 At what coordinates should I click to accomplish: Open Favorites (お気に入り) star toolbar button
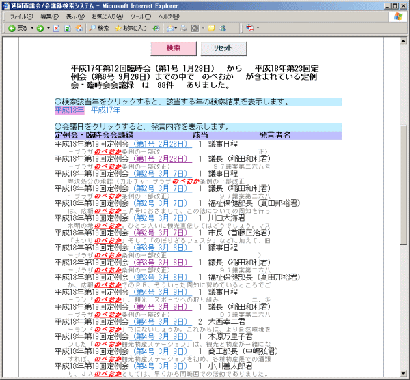tap(131, 28)
